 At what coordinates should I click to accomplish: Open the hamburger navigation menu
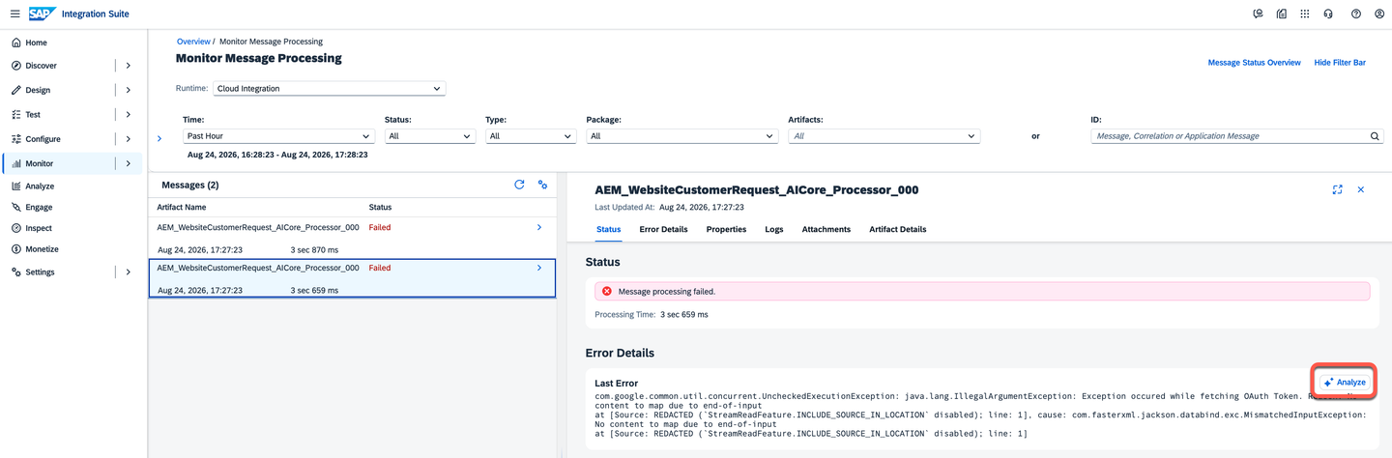14,14
